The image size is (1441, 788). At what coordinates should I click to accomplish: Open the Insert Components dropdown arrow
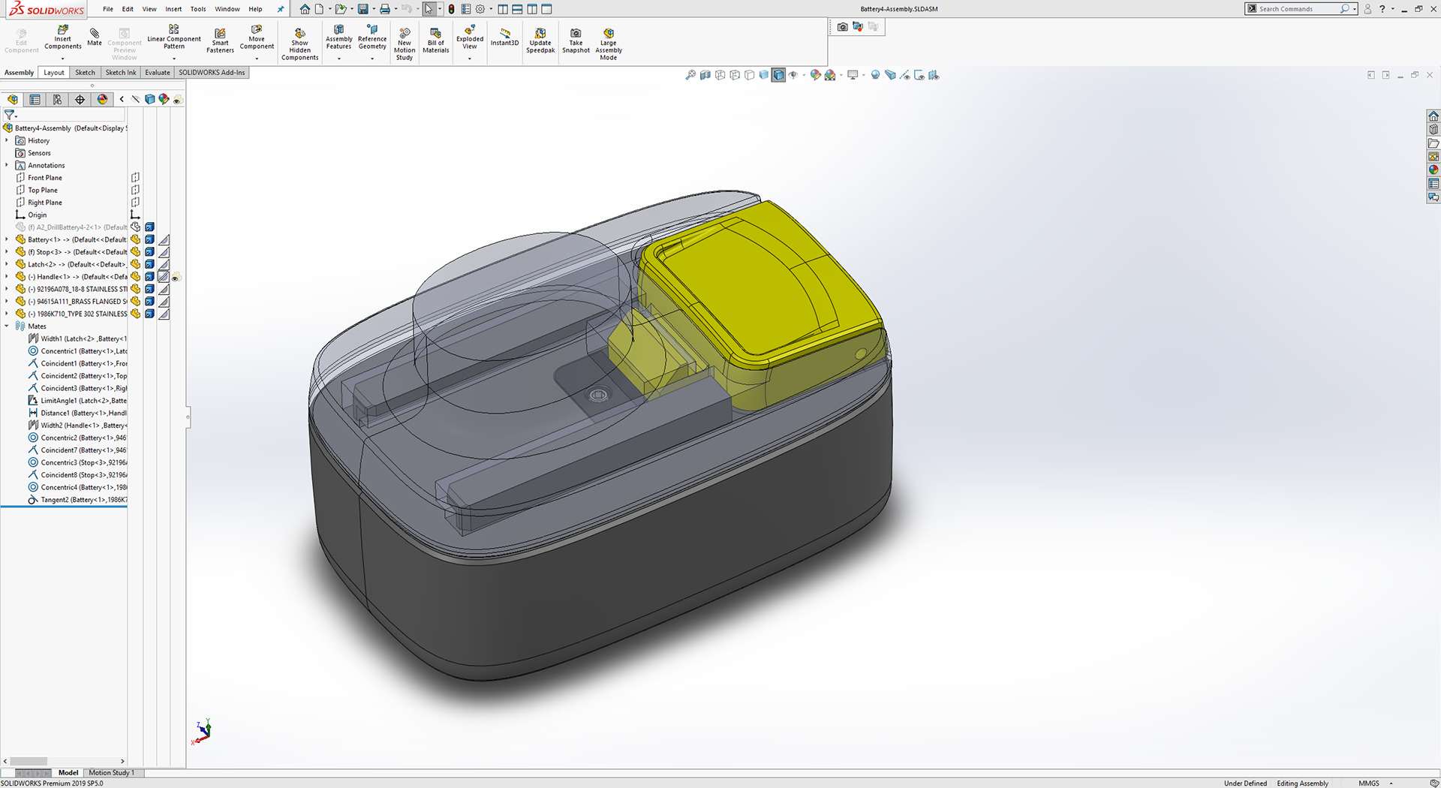(x=62, y=58)
